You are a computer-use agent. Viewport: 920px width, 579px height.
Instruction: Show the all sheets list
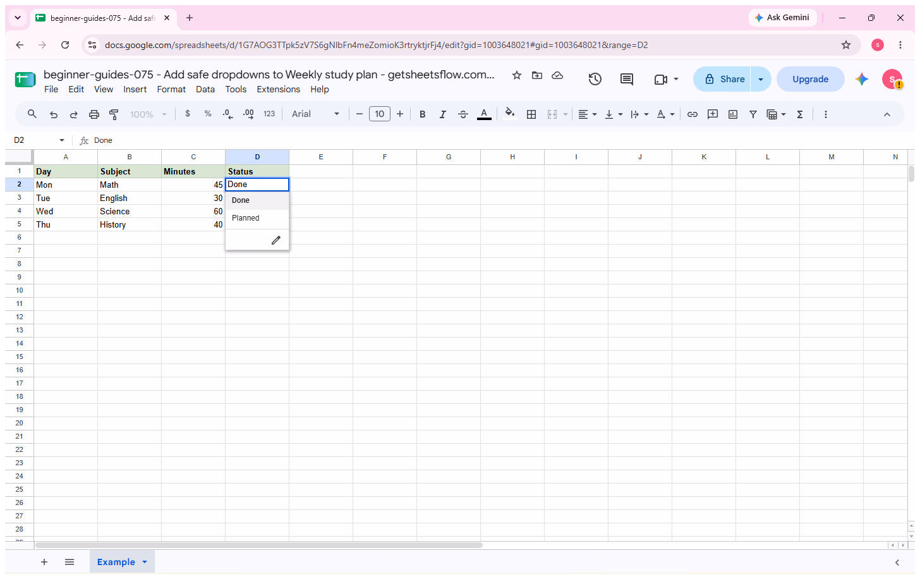[70, 562]
